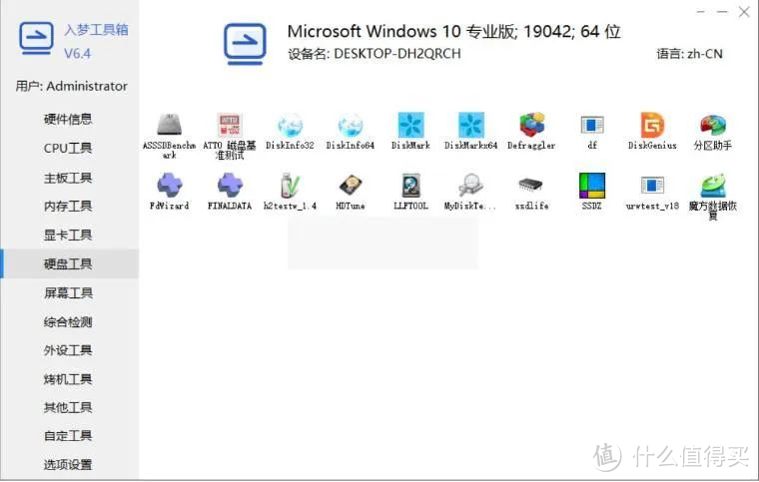759x482 pixels.
Task: Launch the ASSSDBenchmark tool
Action: [x=169, y=136]
